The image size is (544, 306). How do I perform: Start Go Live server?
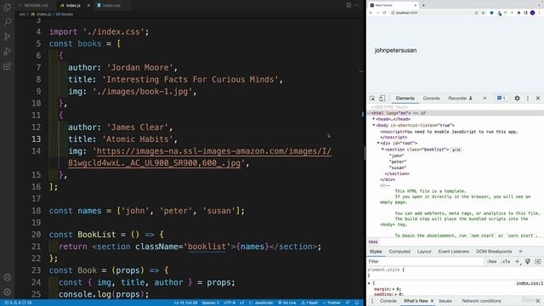[287, 303]
